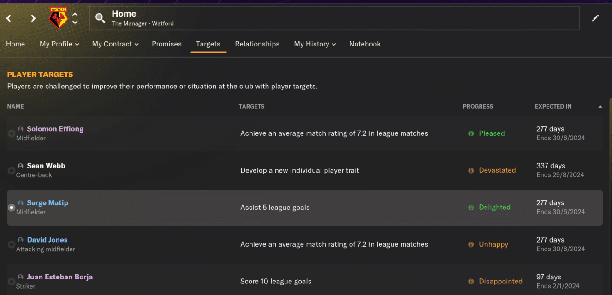Select David Jones row radio button
612x295 pixels.
pyautogui.click(x=12, y=244)
